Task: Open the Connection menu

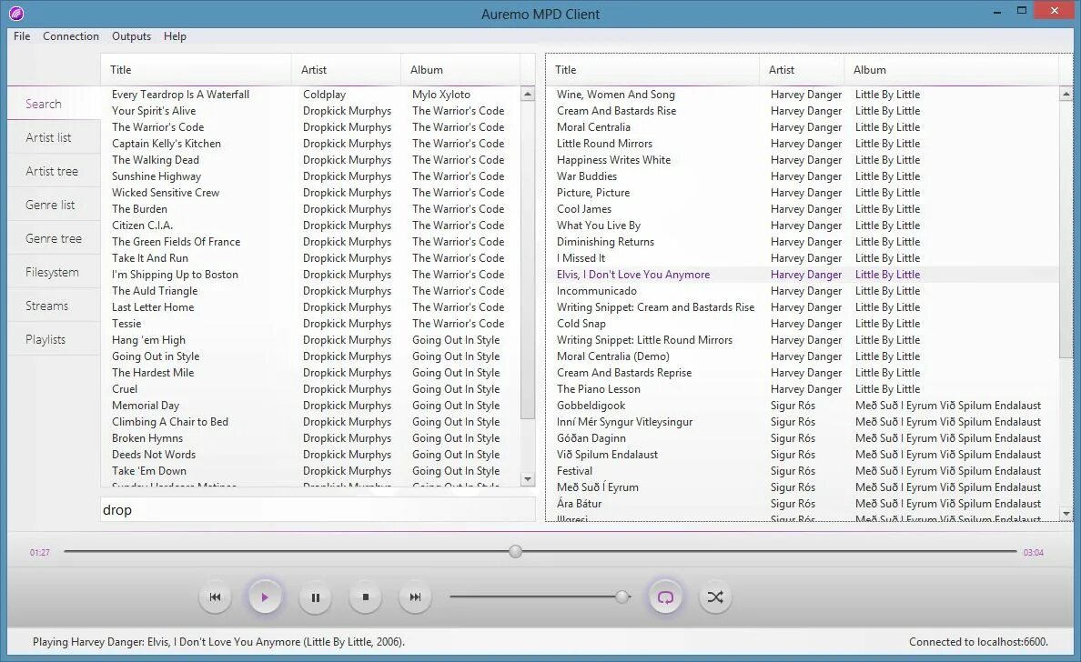Action: pyautogui.click(x=71, y=36)
